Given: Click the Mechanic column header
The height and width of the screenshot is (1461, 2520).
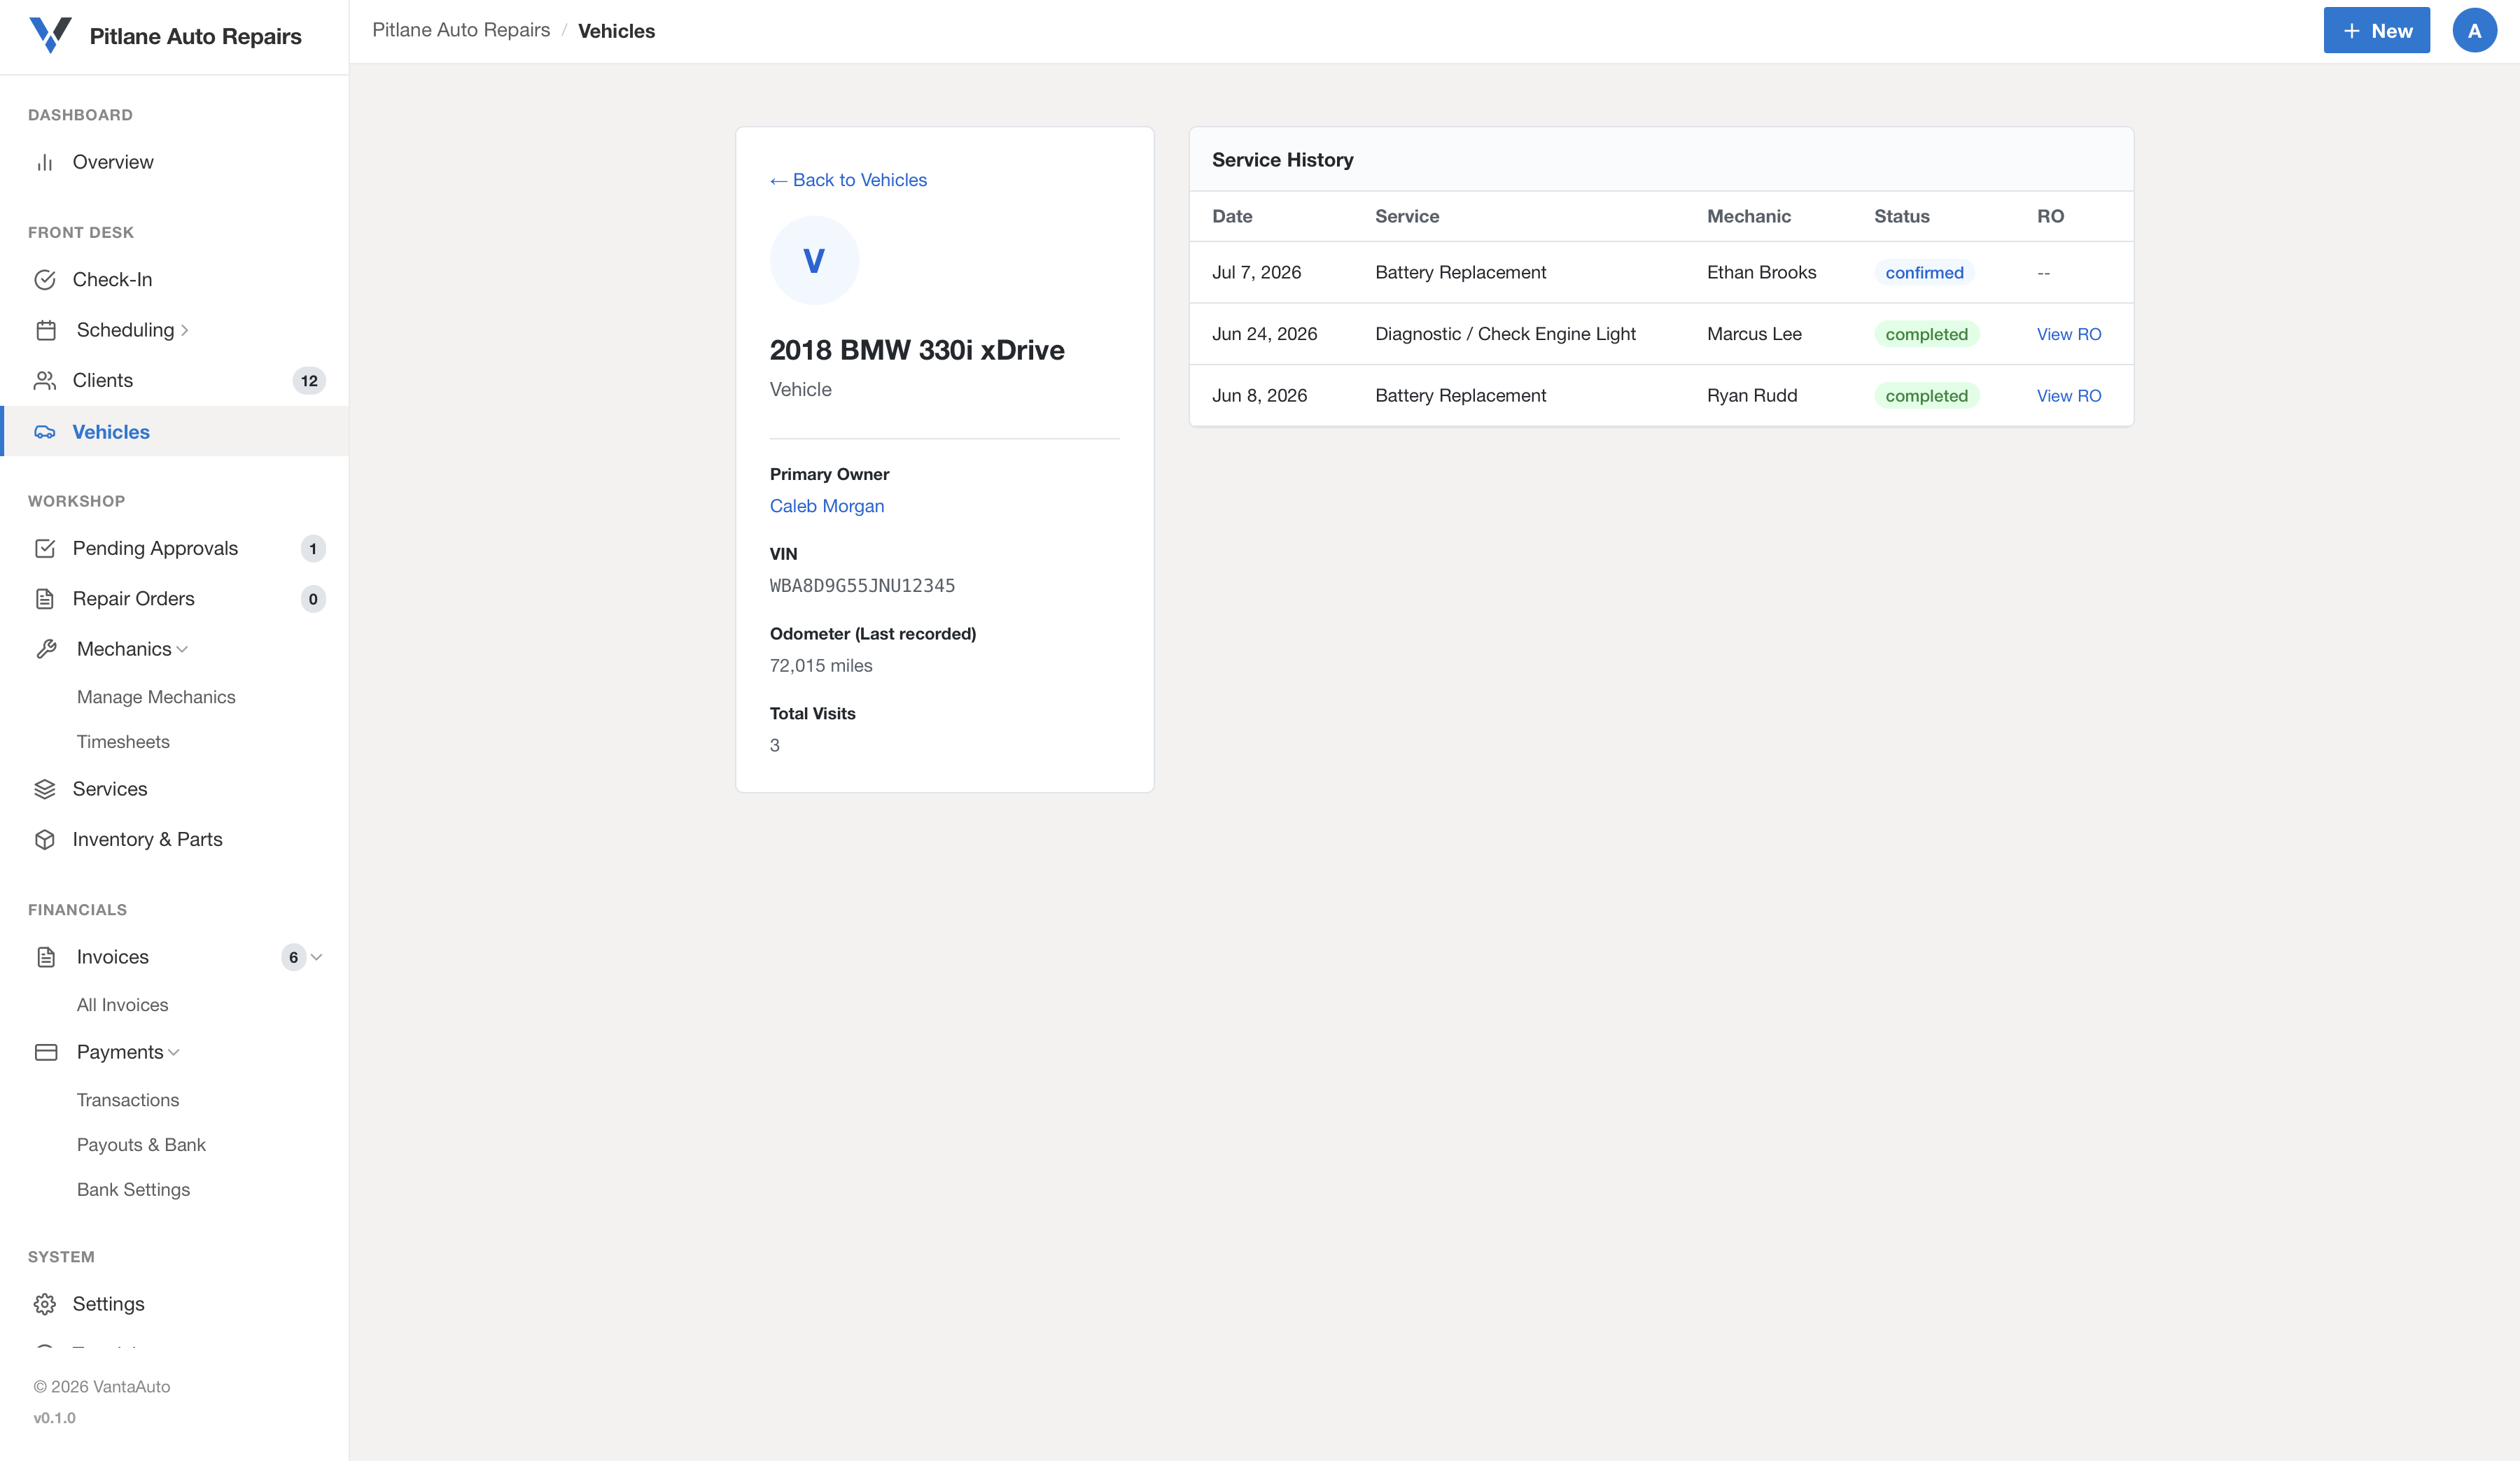Looking at the screenshot, I should (1748, 217).
